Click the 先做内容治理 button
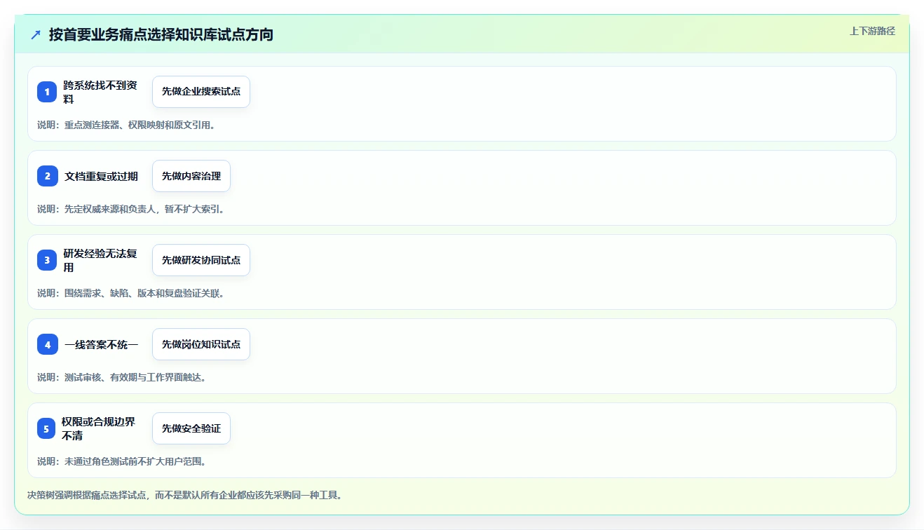The image size is (924, 530). [x=191, y=176]
